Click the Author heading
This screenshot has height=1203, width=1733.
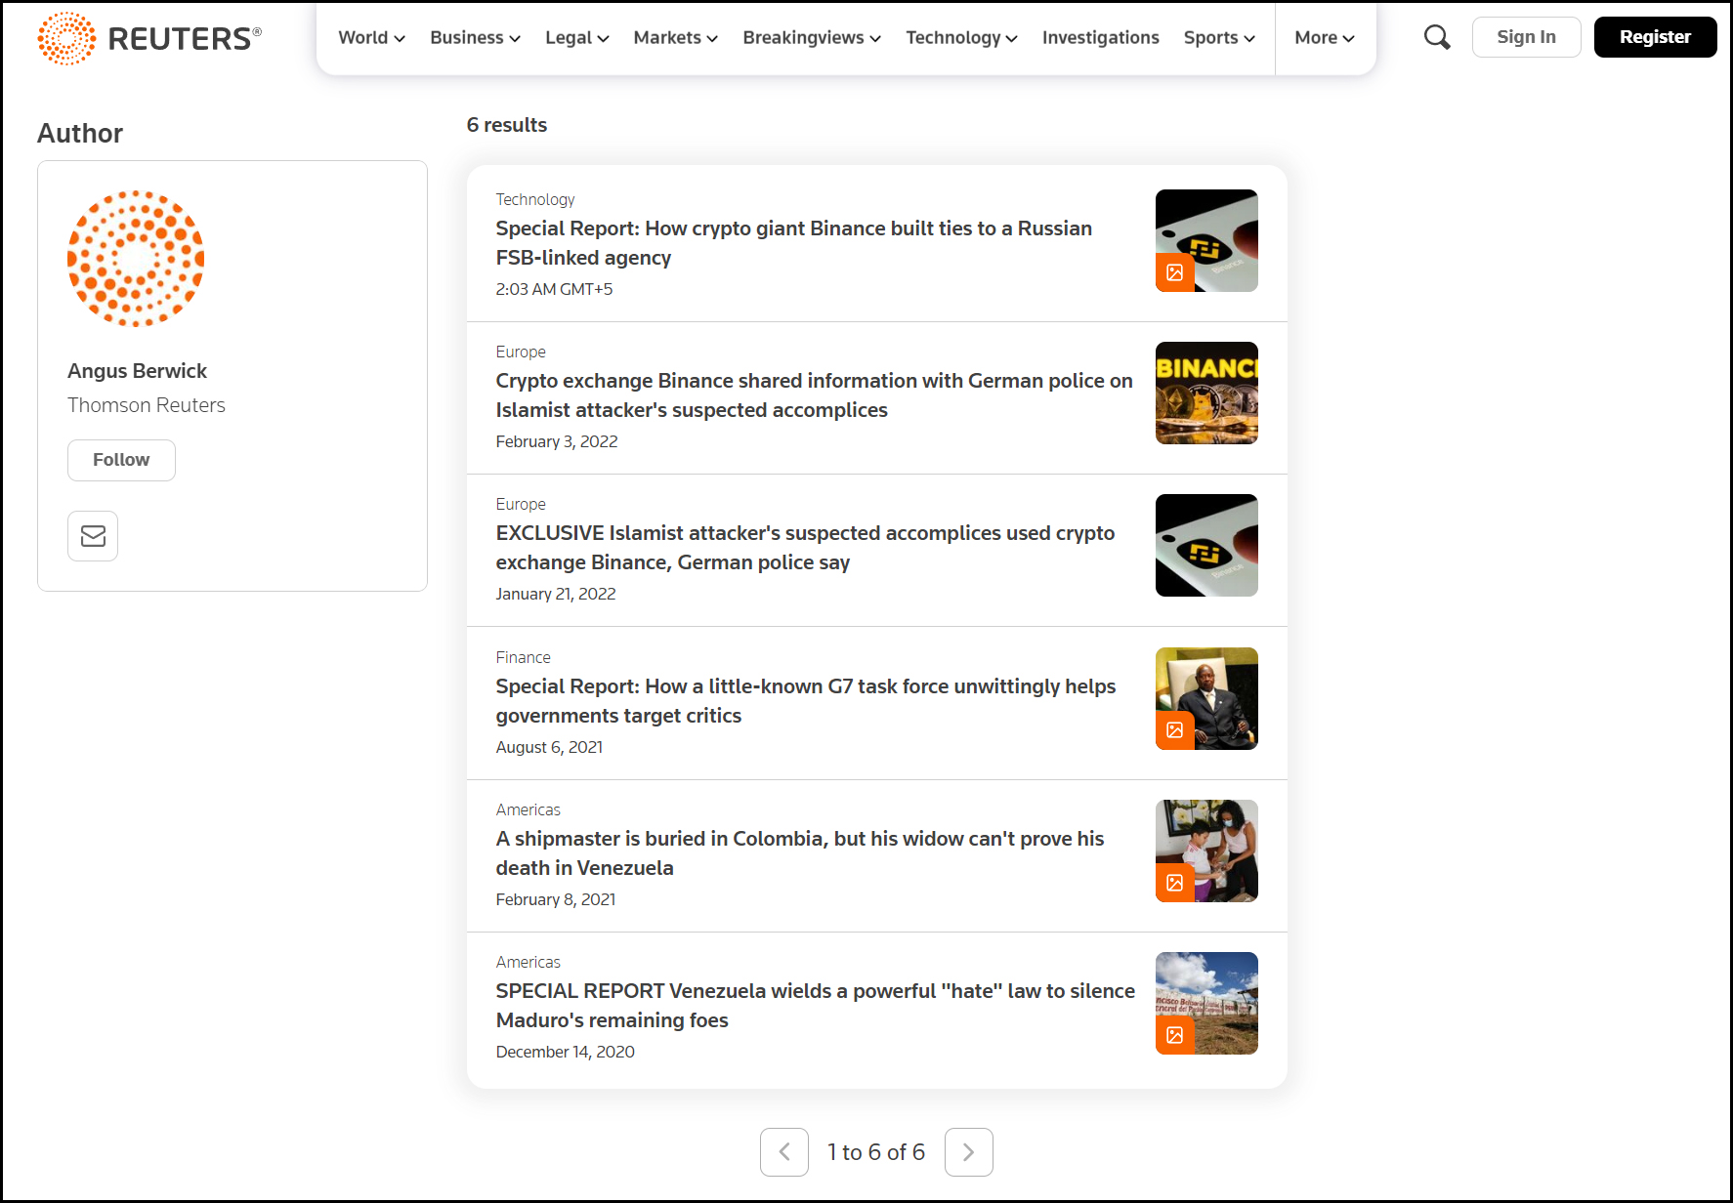80,133
